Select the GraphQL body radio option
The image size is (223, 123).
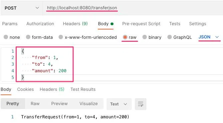pos(169,37)
